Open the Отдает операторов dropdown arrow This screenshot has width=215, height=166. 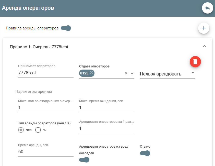point(132,73)
